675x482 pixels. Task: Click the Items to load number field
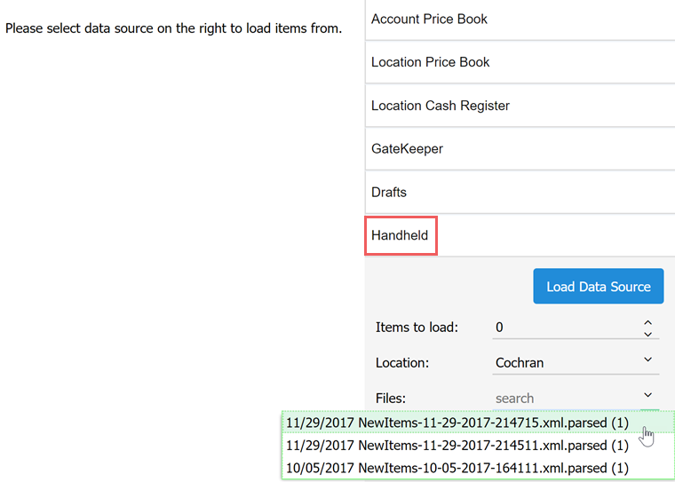tap(566, 328)
